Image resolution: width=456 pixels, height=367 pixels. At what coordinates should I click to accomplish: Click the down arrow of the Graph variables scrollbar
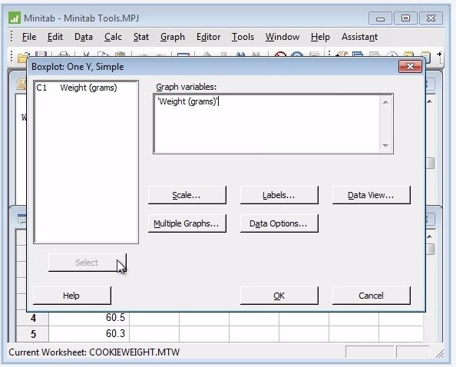point(385,145)
